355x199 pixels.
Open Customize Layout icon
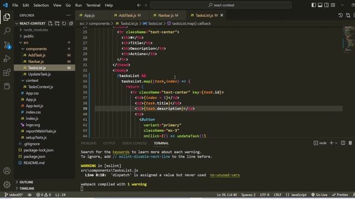[333, 5]
